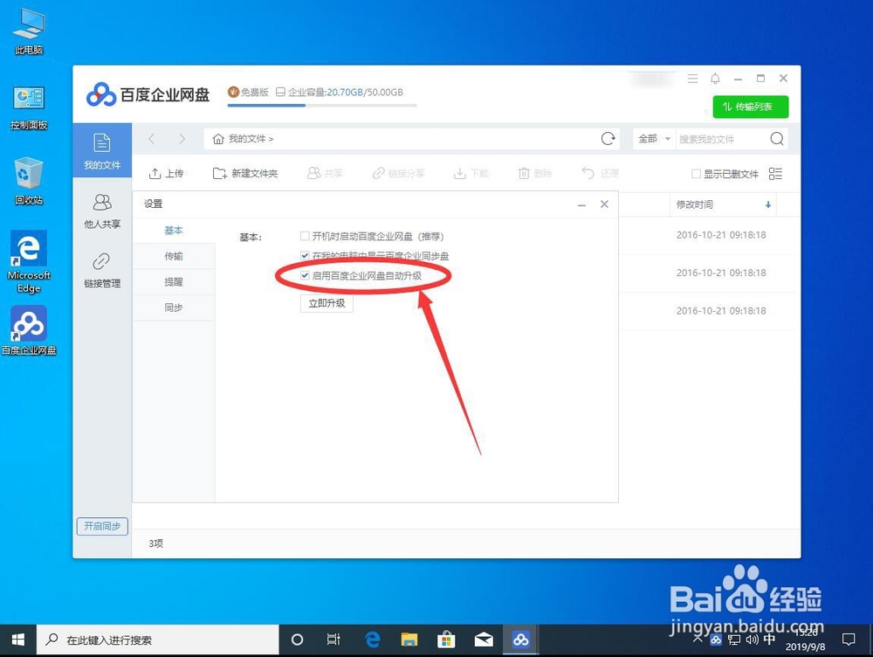Open the Windows Start menu
Screen dimensions: 873x657
click(17, 640)
